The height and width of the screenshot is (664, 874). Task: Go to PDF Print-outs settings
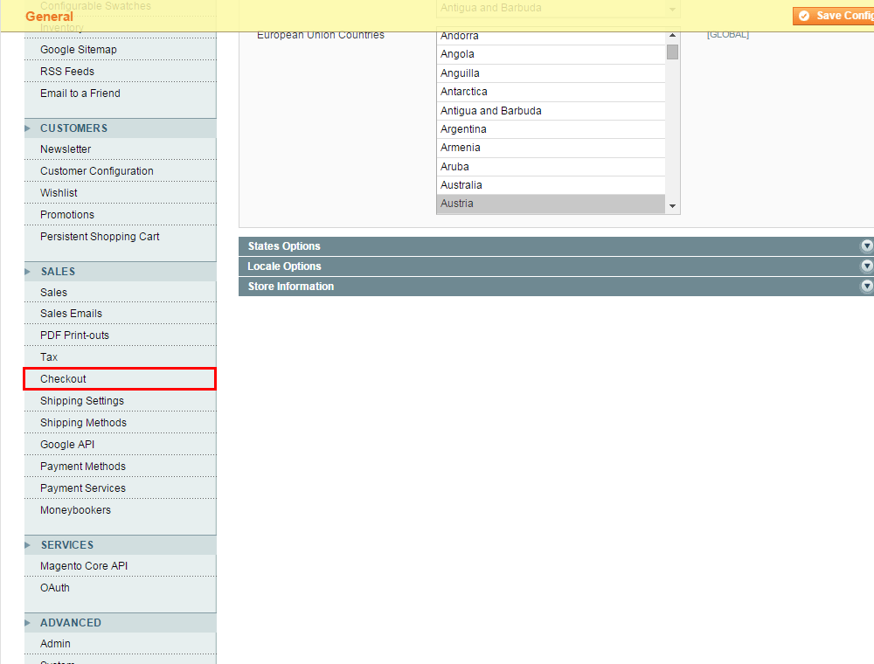[121, 335]
